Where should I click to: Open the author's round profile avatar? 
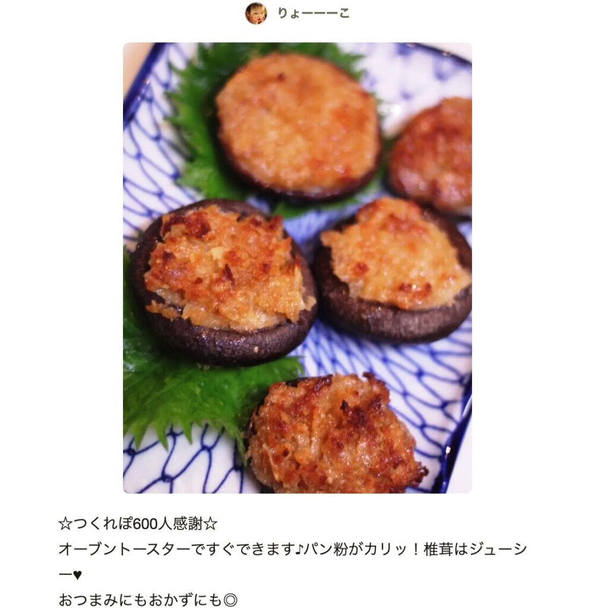(256, 13)
